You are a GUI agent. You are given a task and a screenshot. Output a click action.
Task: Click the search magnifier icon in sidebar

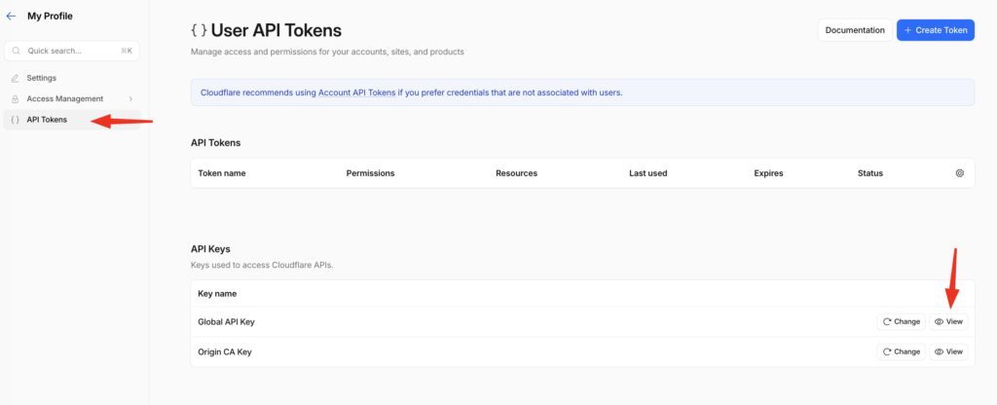(17, 51)
